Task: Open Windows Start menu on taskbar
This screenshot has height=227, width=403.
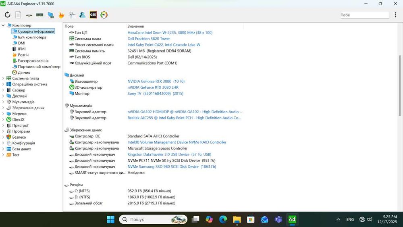Action: (110, 219)
